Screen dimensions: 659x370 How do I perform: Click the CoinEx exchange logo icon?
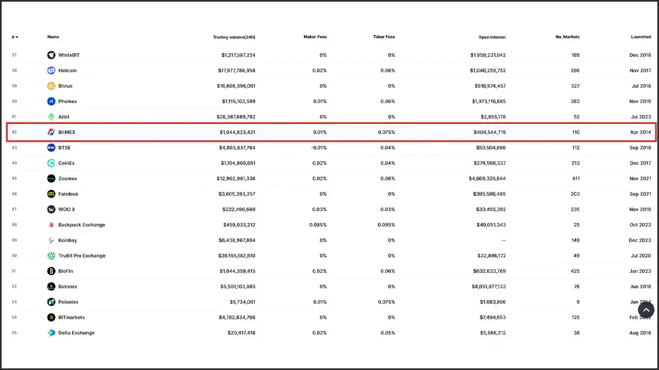click(51, 163)
